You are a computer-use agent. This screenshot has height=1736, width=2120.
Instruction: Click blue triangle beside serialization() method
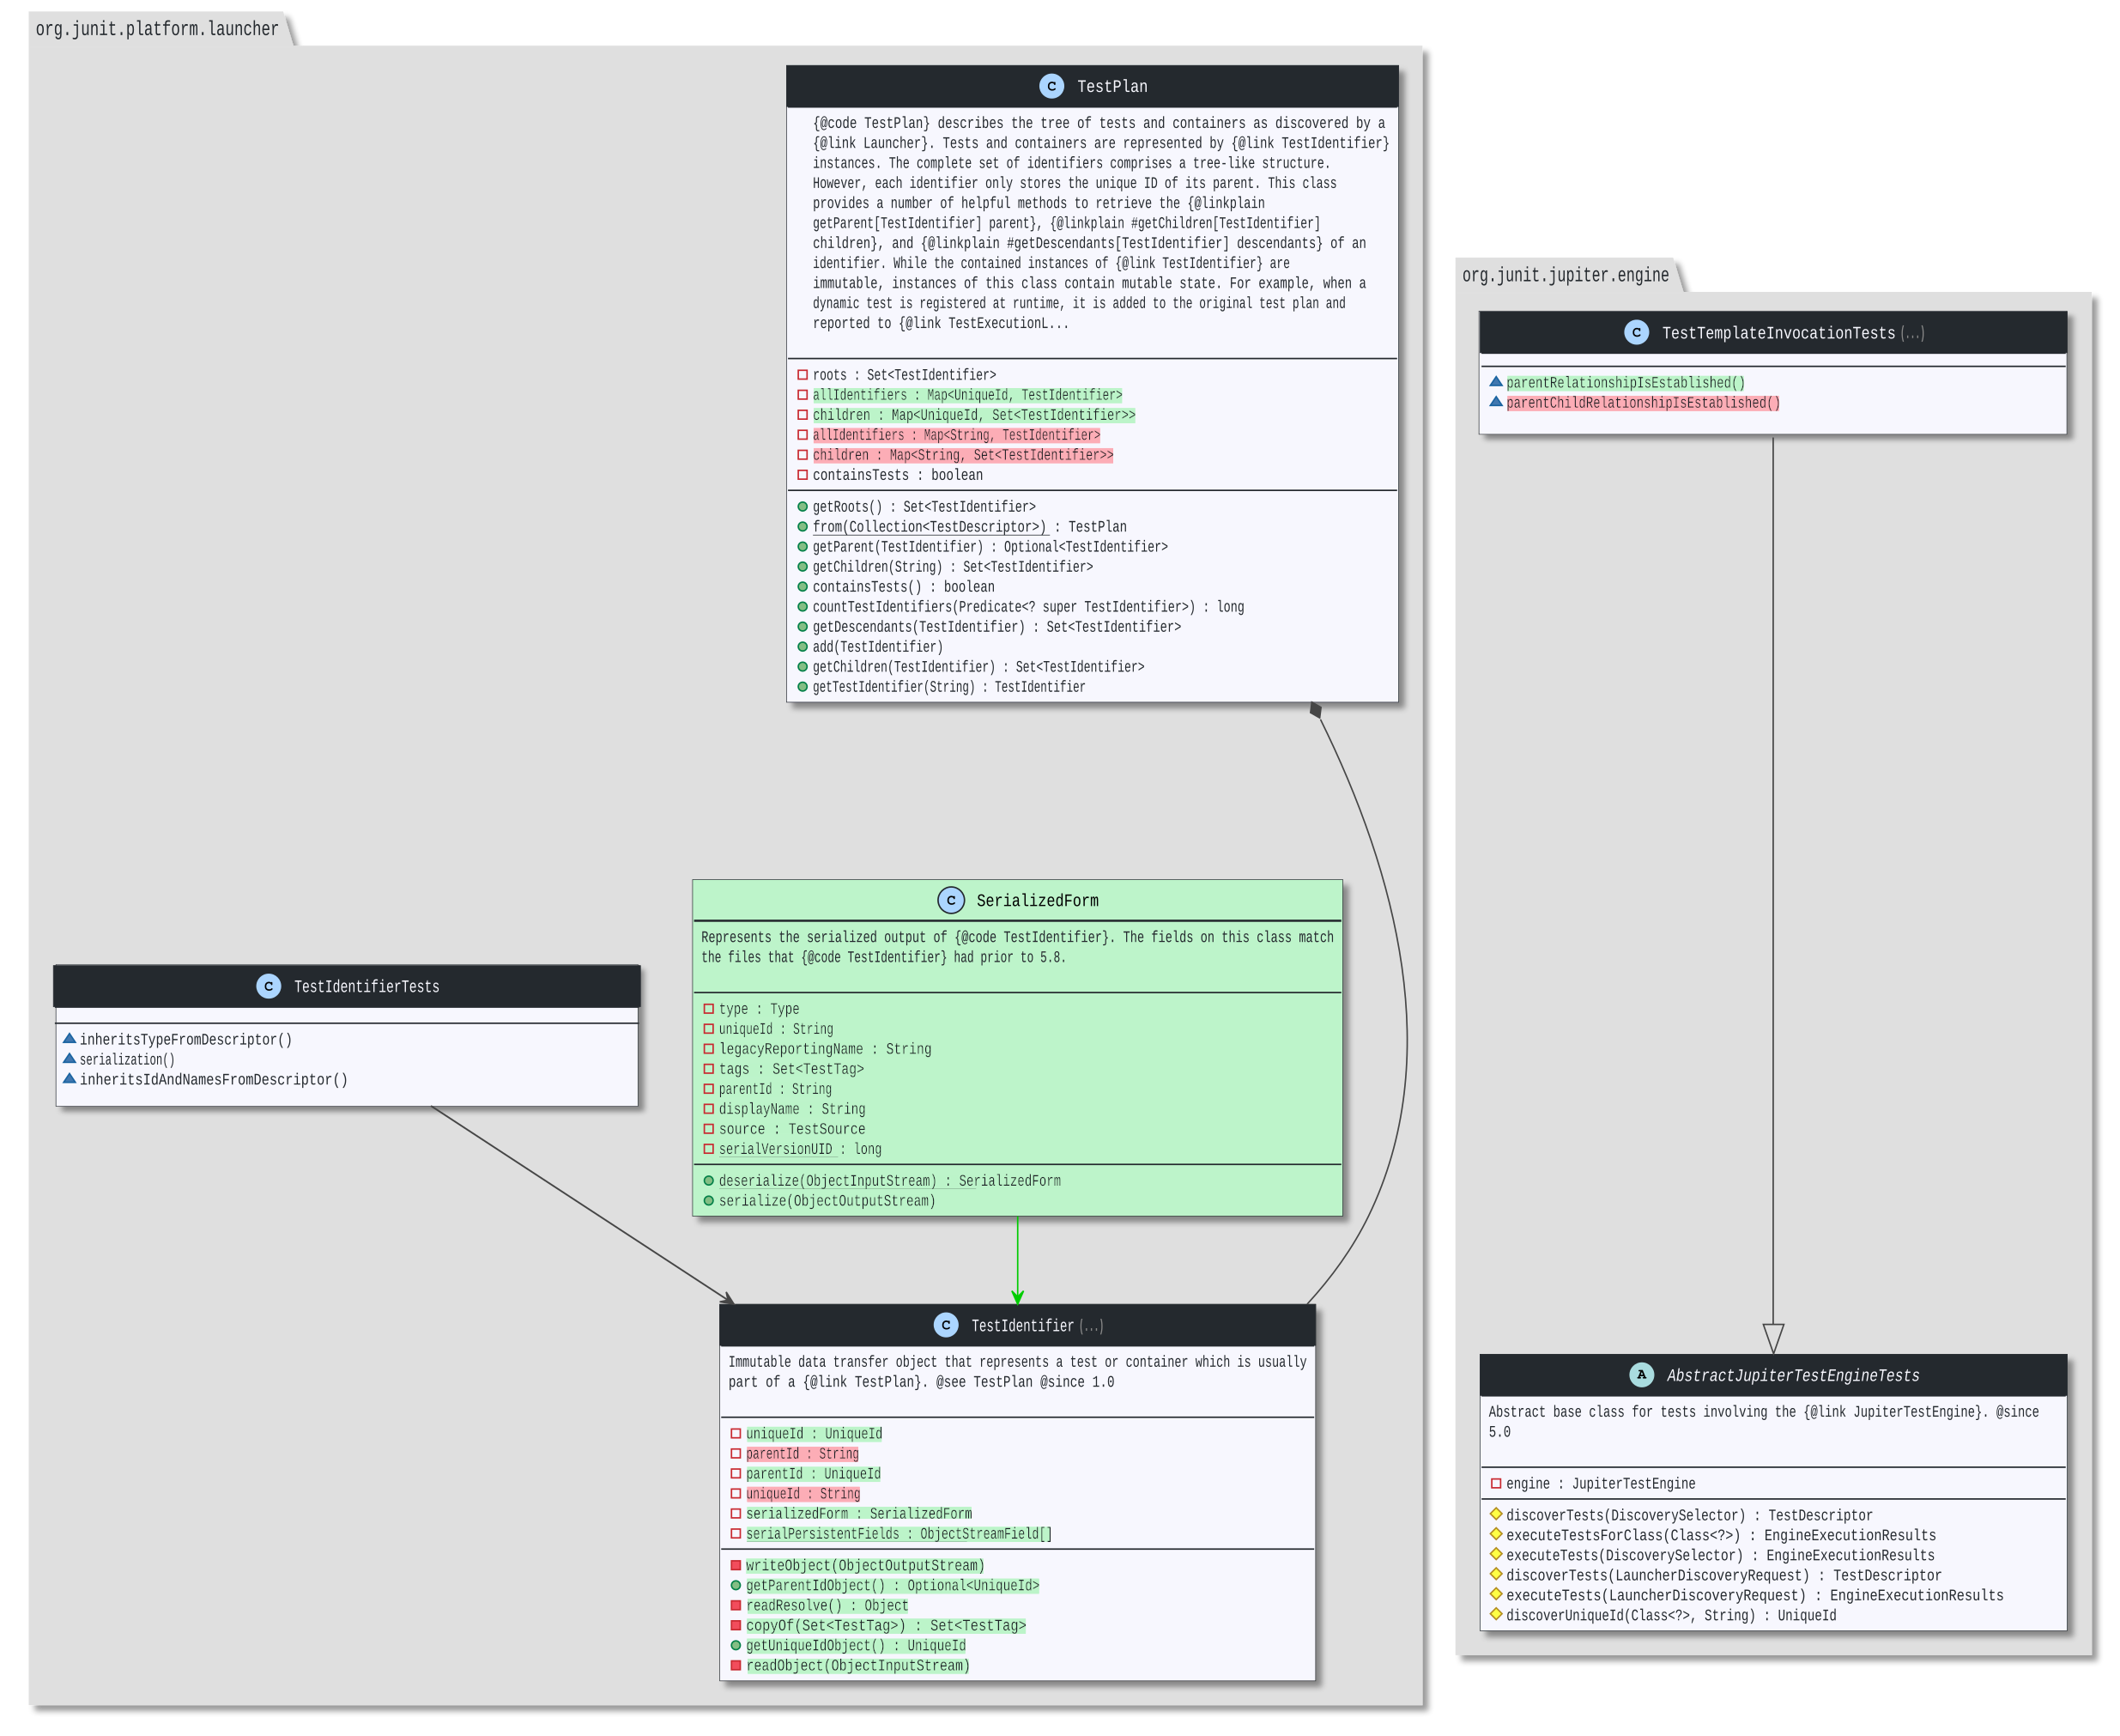tap(70, 1058)
